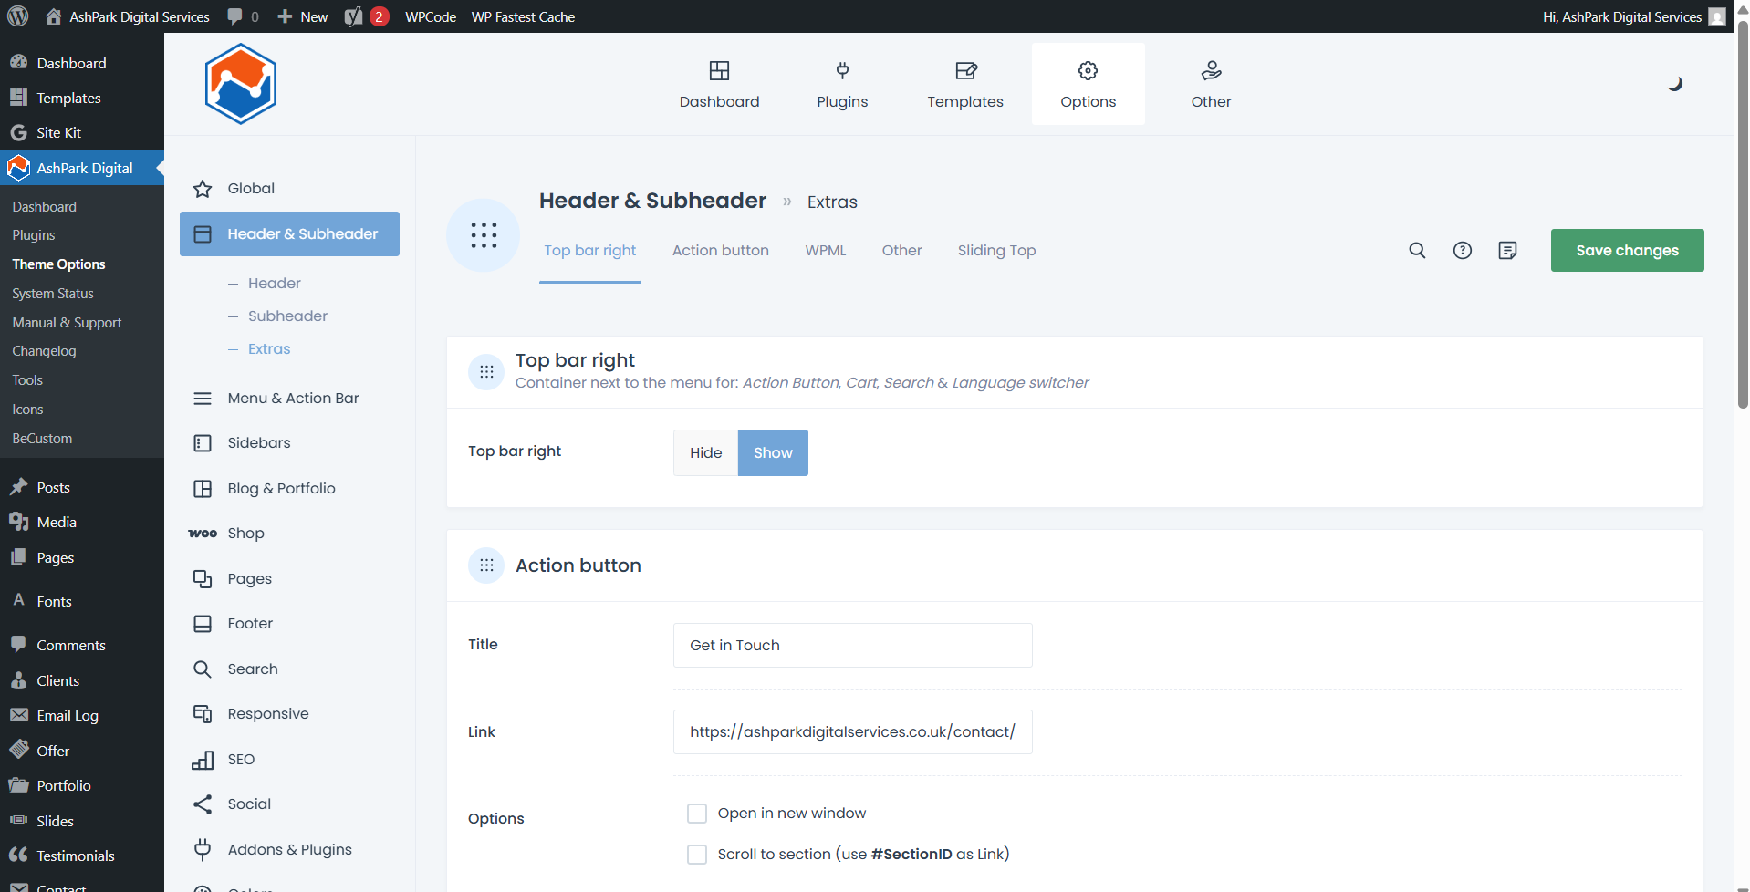Open the help question mark icon
This screenshot has height=892, width=1750.
coord(1462,250)
